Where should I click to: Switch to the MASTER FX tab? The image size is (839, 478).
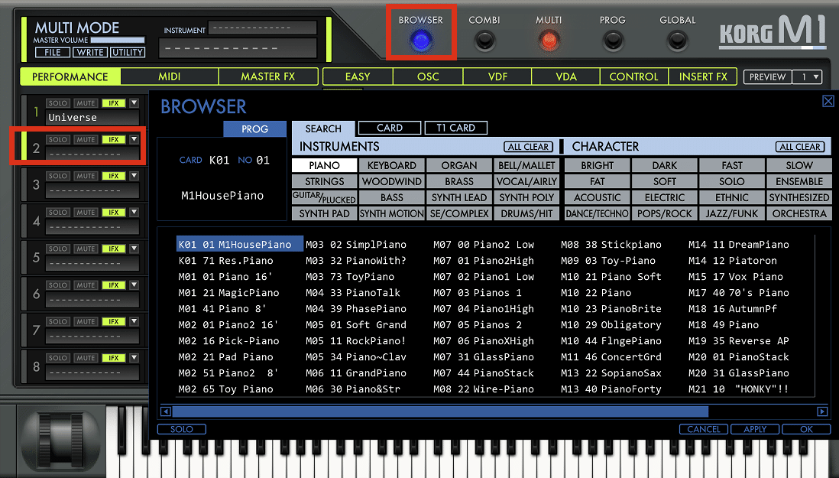[268, 76]
